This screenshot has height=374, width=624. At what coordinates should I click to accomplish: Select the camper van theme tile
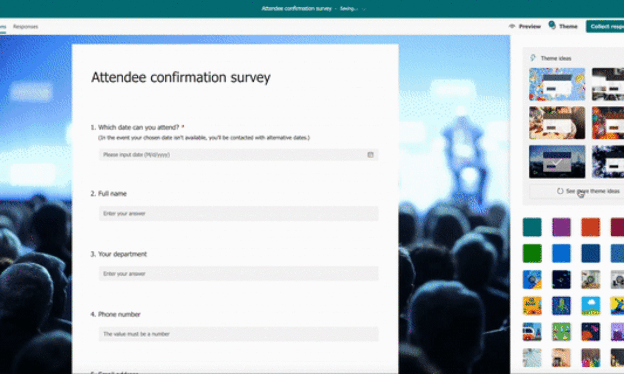[x=532, y=331]
